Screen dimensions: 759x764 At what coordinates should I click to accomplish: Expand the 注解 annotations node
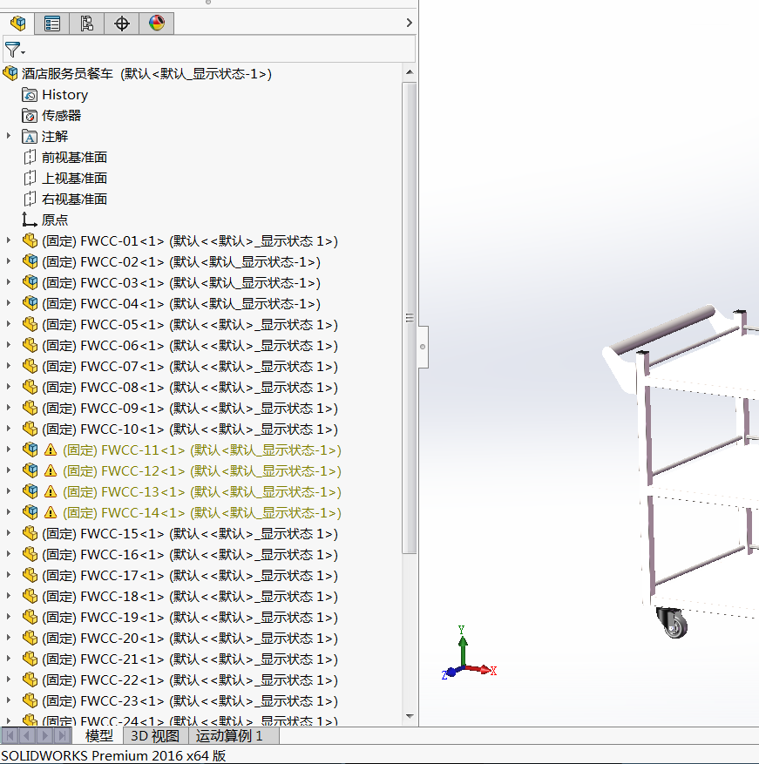click(x=9, y=137)
